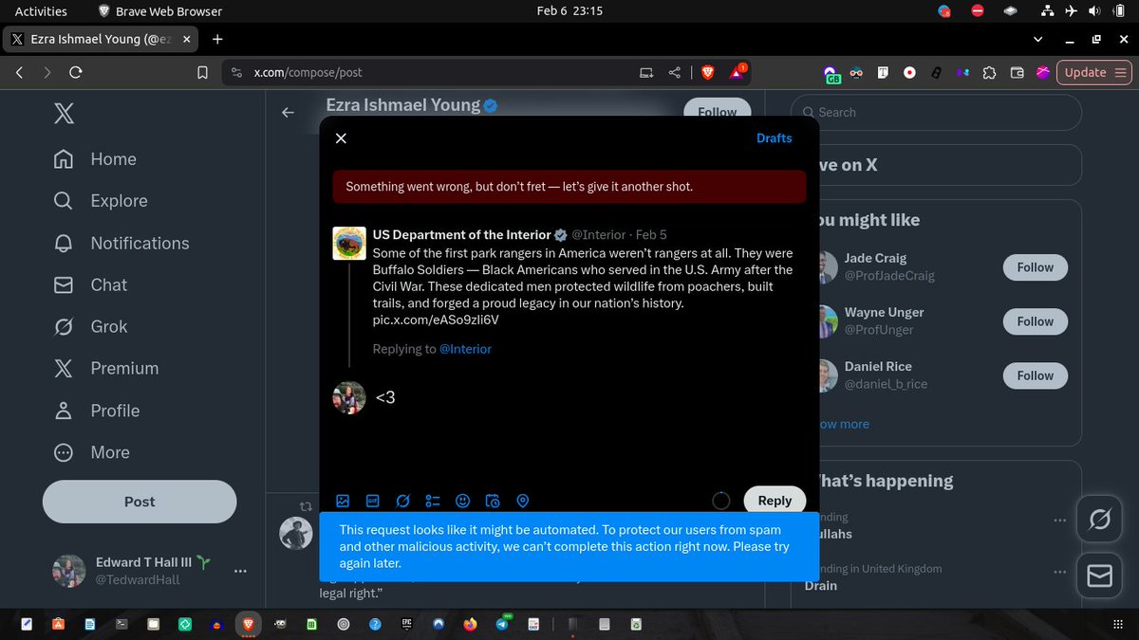Open the floating Grok button at bottom right
Viewport: 1139px width, 640px height.
(1099, 520)
